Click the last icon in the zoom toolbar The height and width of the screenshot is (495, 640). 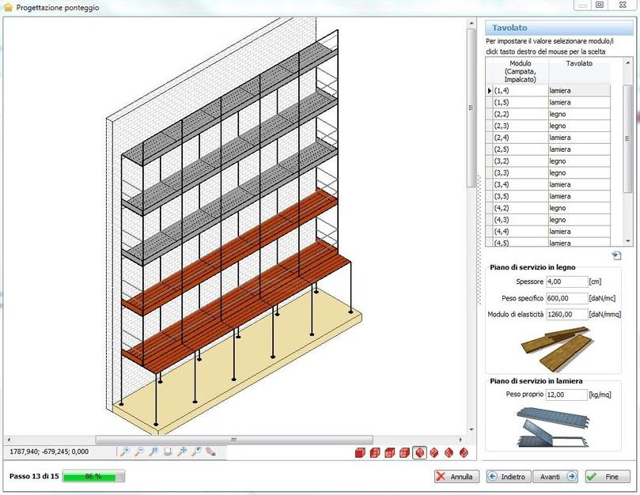click(x=210, y=452)
